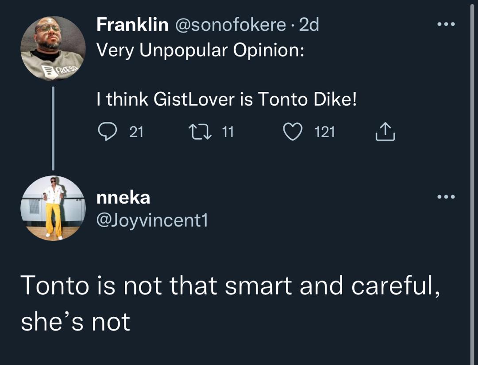Open the @Joyvincent1 profile handle
Screen dimensions: 478x365
click(x=152, y=220)
